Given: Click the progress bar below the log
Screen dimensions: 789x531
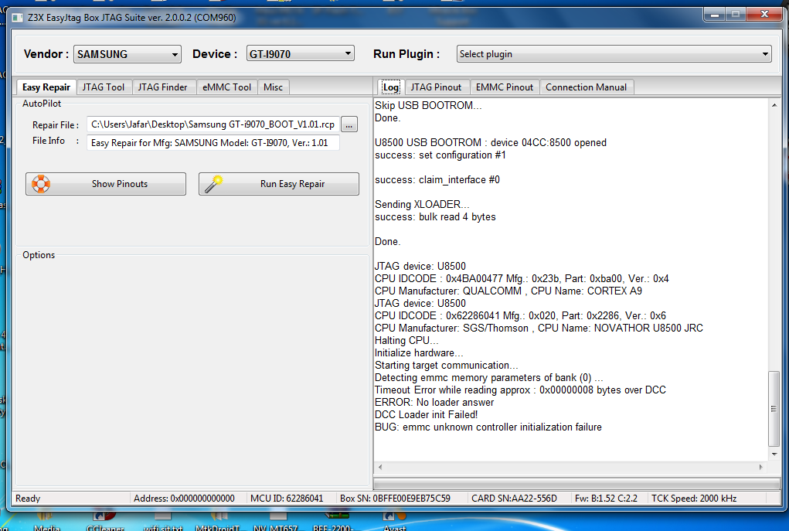Looking at the screenshot, I should click(576, 483).
